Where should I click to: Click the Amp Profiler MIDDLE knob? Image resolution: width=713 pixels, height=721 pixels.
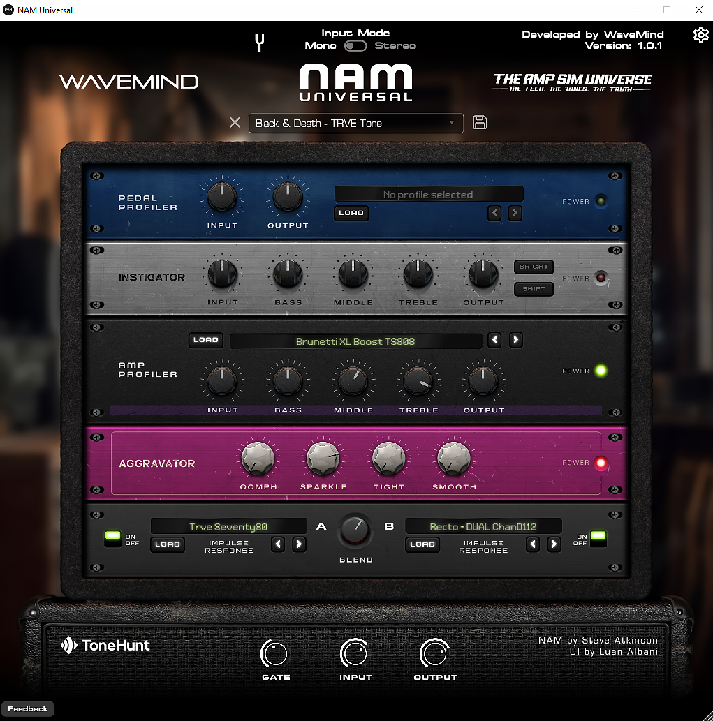pyautogui.click(x=353, y=381)
